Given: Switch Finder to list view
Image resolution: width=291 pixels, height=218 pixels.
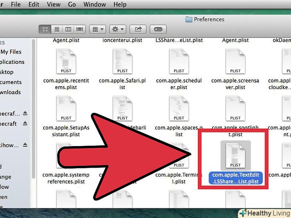Looking at the screenshot, I should (57, 29).
